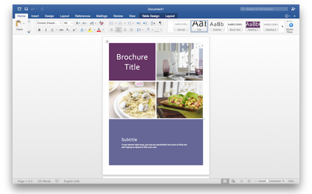
Task: Apply subscript formatting
Action: tap(68, 30)
